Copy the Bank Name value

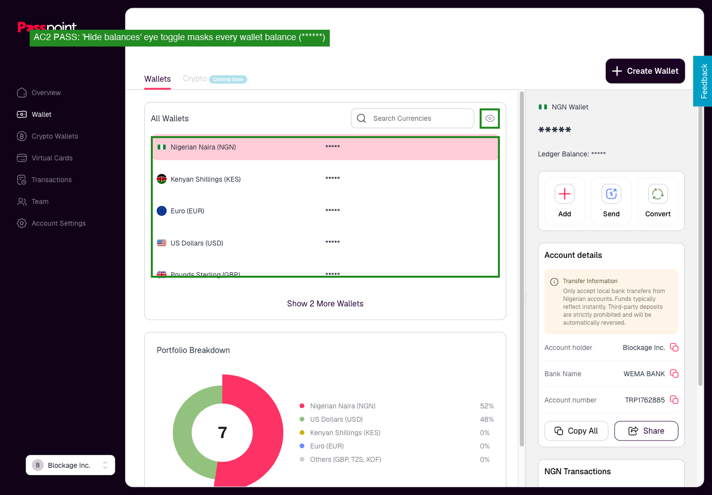point(674,373)
